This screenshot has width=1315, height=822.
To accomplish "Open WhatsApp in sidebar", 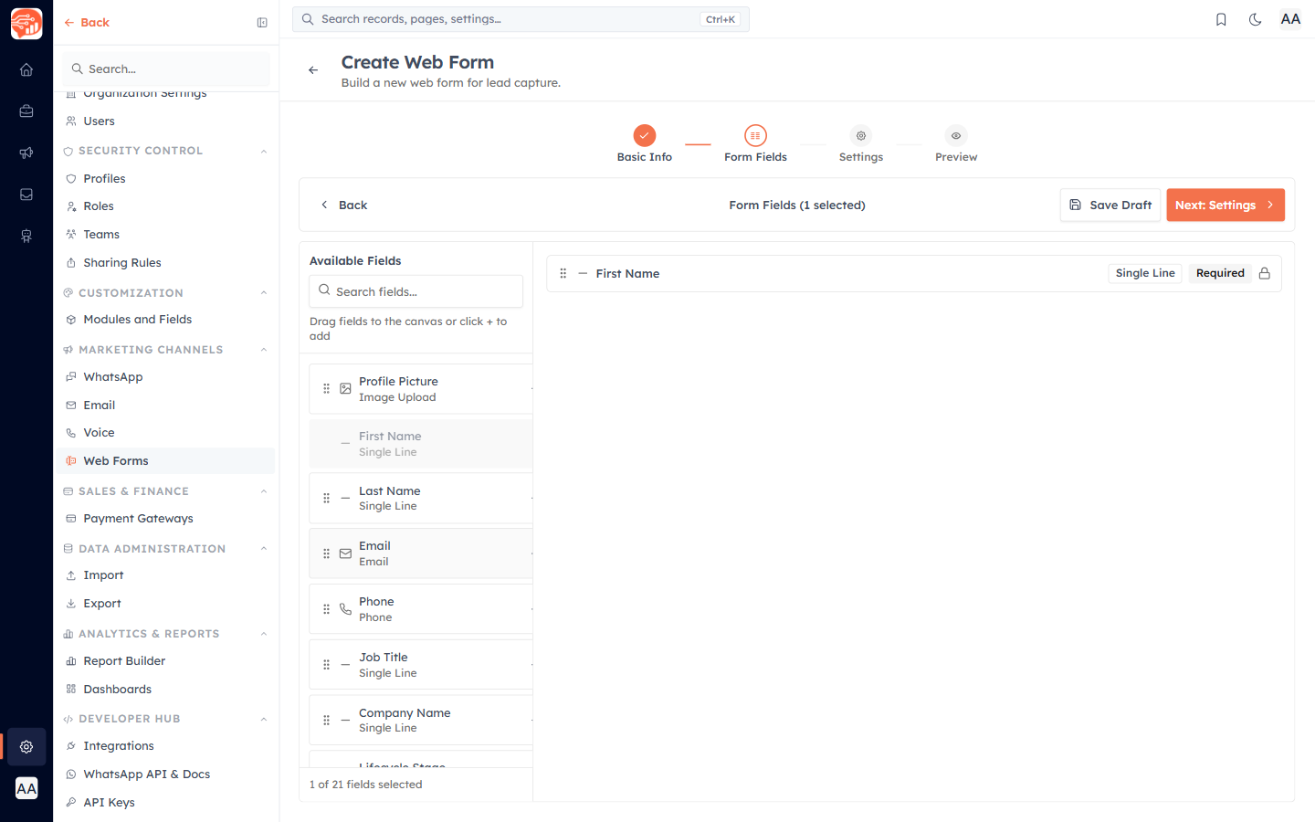I will click(x=165, y=377).
